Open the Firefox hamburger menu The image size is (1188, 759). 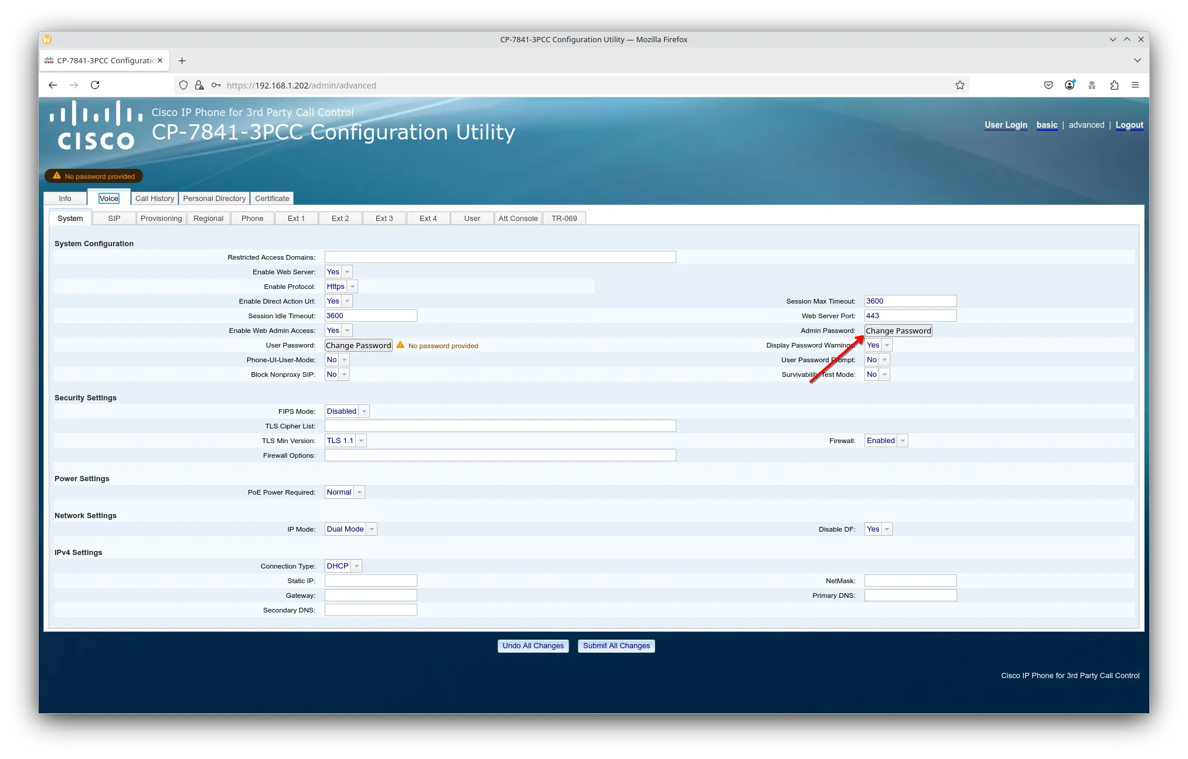point(1135,85)
